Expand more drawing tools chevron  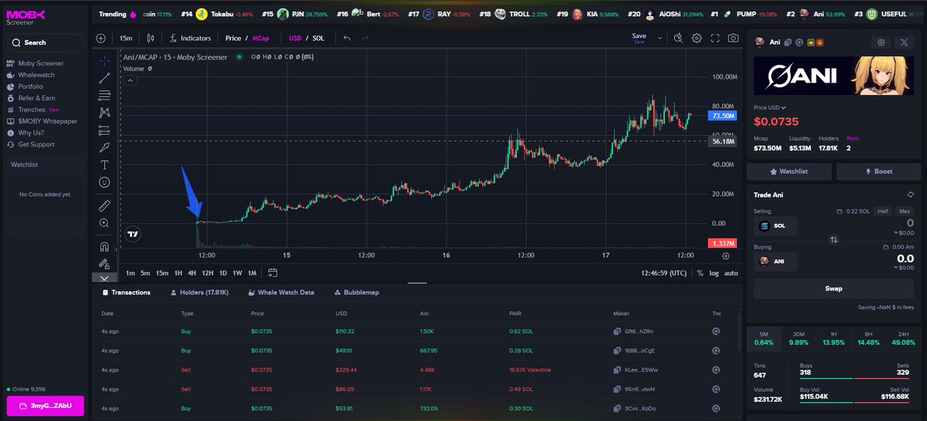point(104,278)
